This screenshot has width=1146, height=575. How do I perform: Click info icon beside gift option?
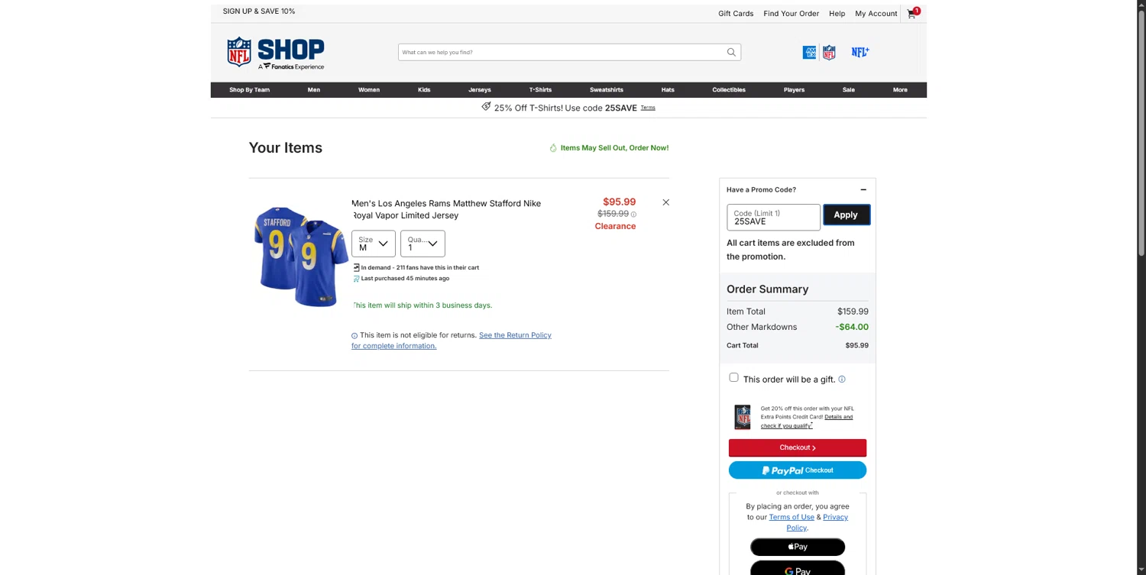(842, 380)
